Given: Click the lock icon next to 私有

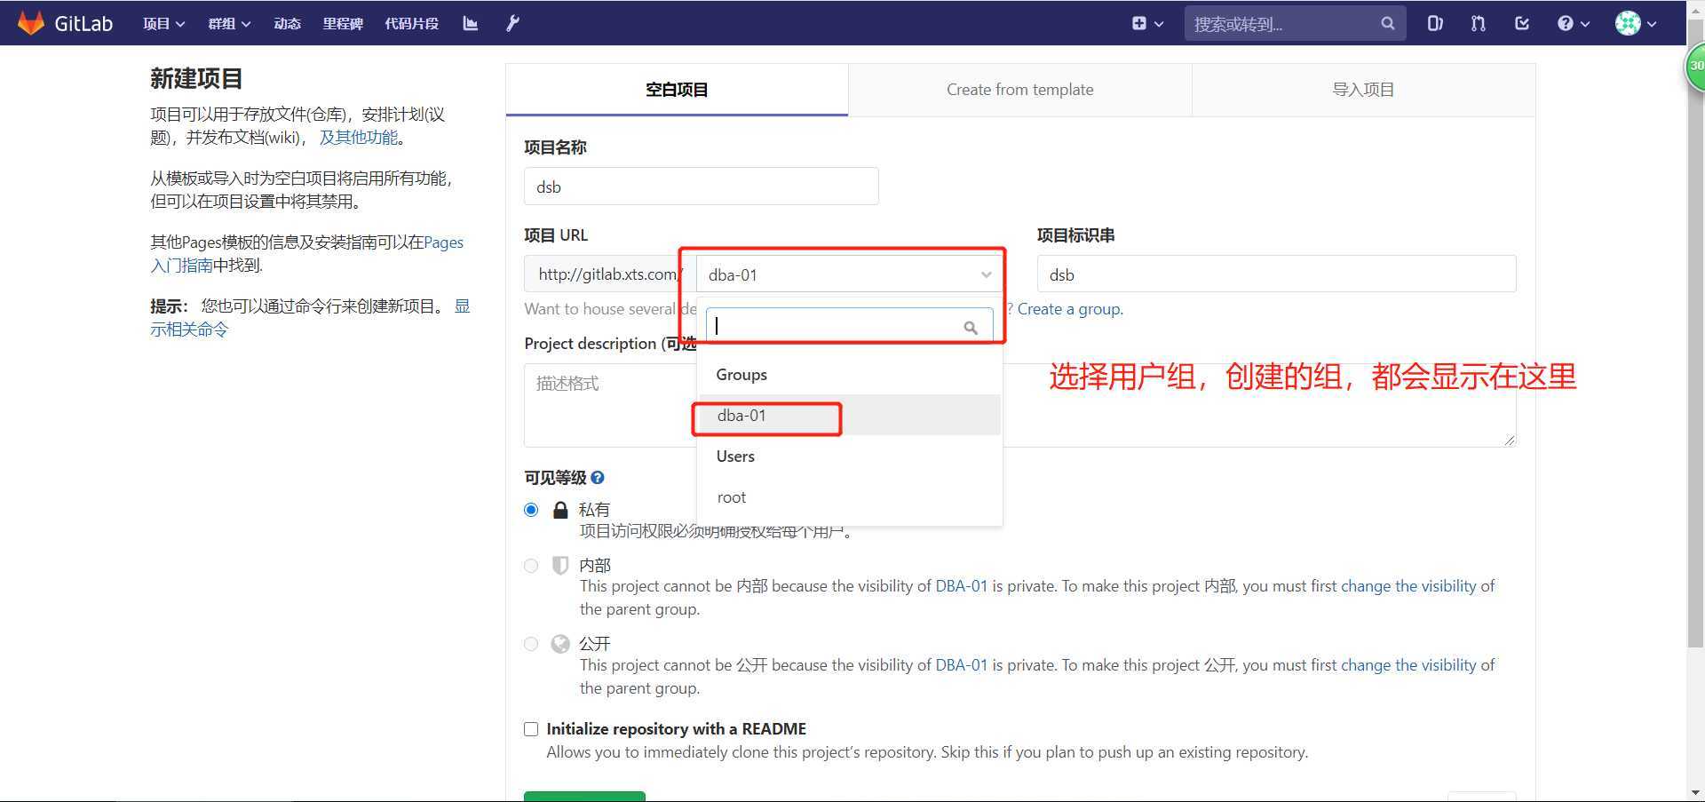Looking at the screenshot, I should tap(560, 510).
